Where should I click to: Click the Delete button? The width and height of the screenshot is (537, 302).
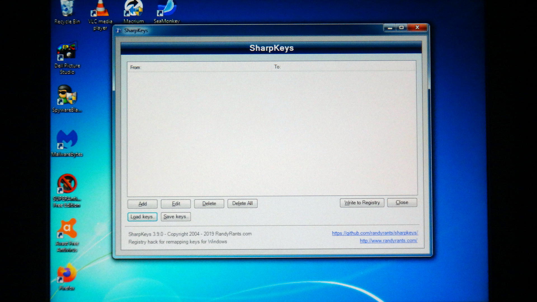(209, 204)
